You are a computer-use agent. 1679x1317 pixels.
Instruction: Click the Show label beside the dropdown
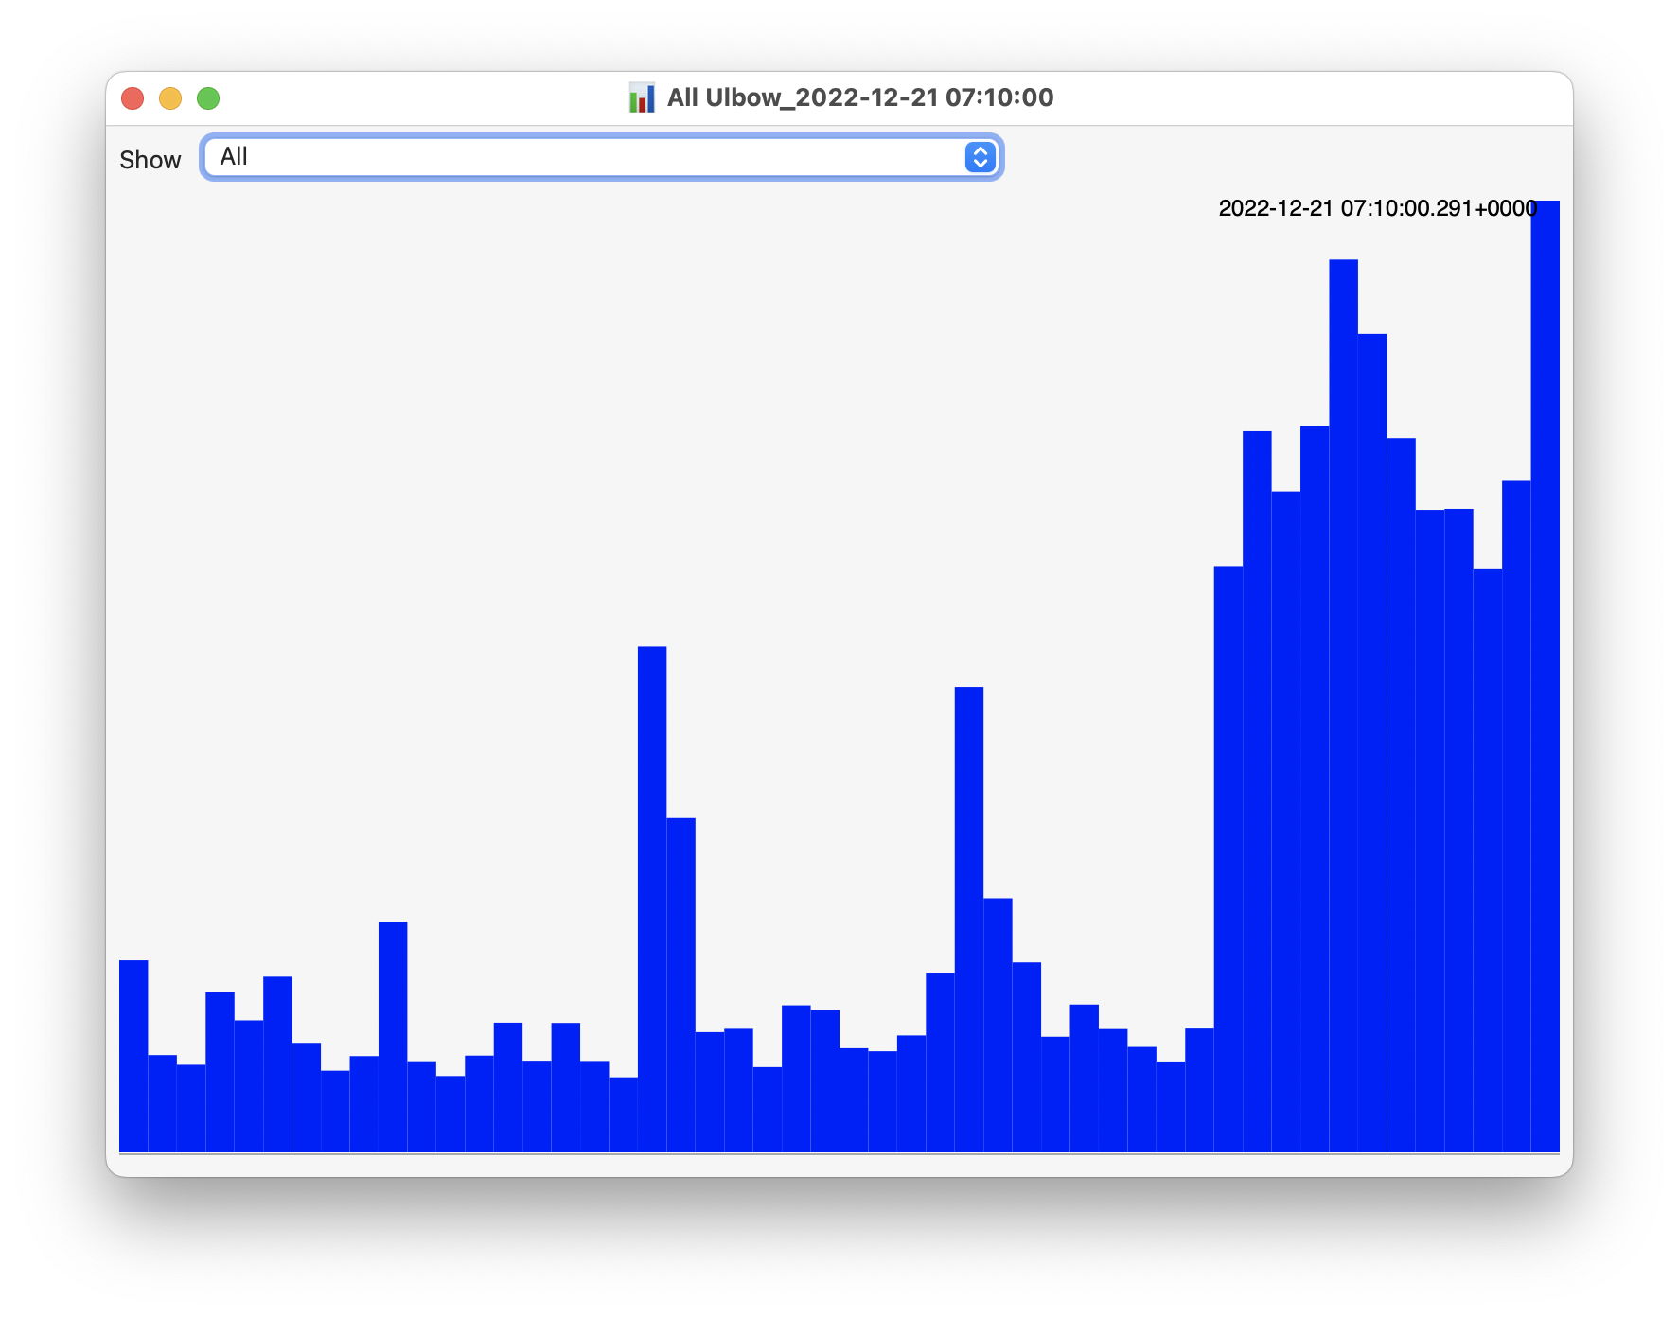click(150, 160)
